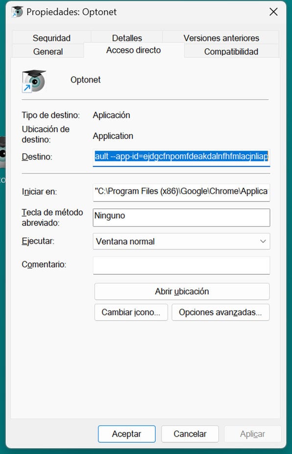Click the Optonet shortcut icon in the dialog

point(34,81)
